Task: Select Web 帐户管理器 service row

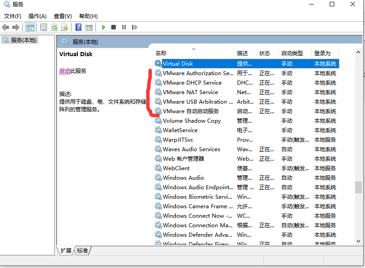Action: tap(246, 159)
